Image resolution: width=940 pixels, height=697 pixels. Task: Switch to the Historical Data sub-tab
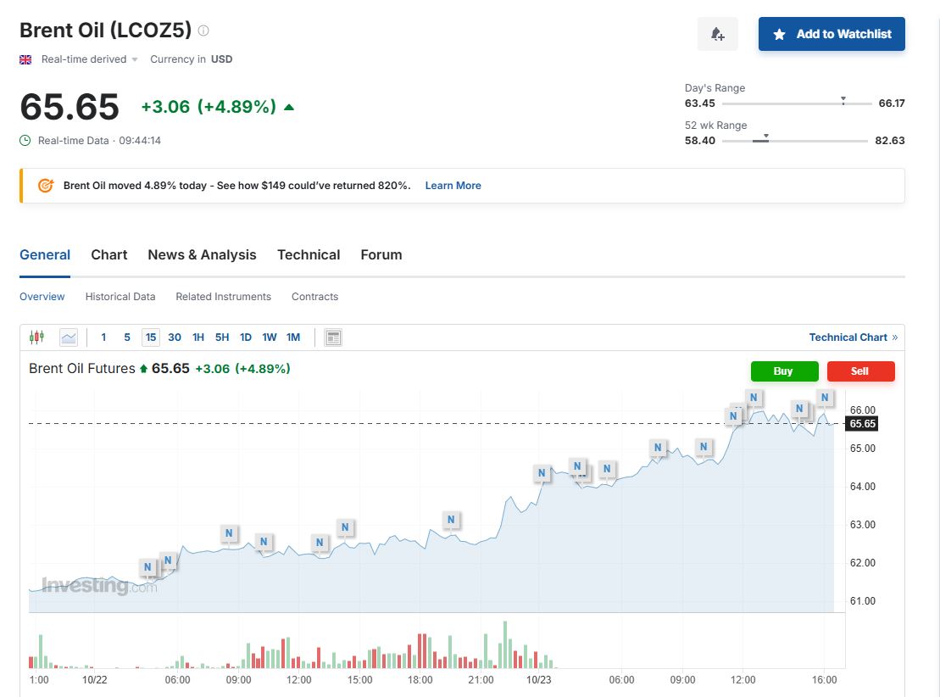coord(120,297)
